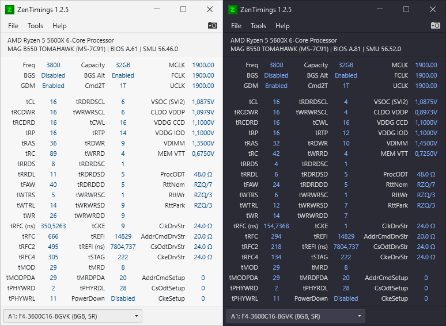
Task: Click CLDO VDDP value 0,8973V
Action: [x=426, y=112]
